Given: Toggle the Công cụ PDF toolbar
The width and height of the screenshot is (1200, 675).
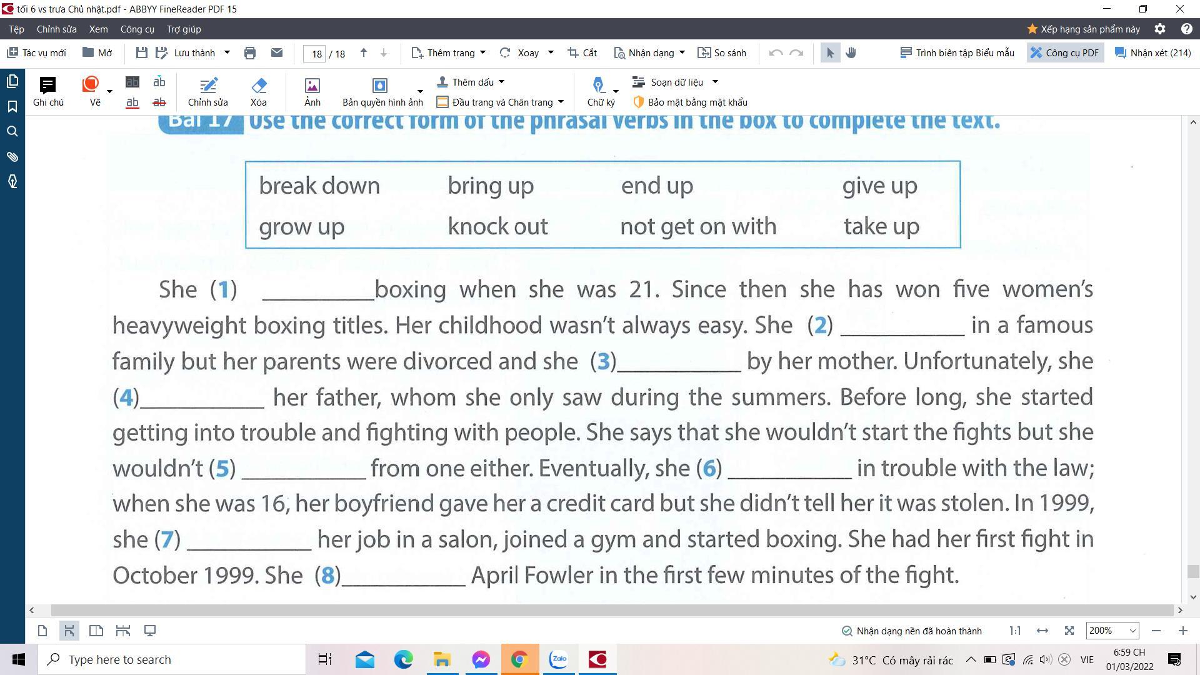Looking at the screenshot, I should 1065,53.
